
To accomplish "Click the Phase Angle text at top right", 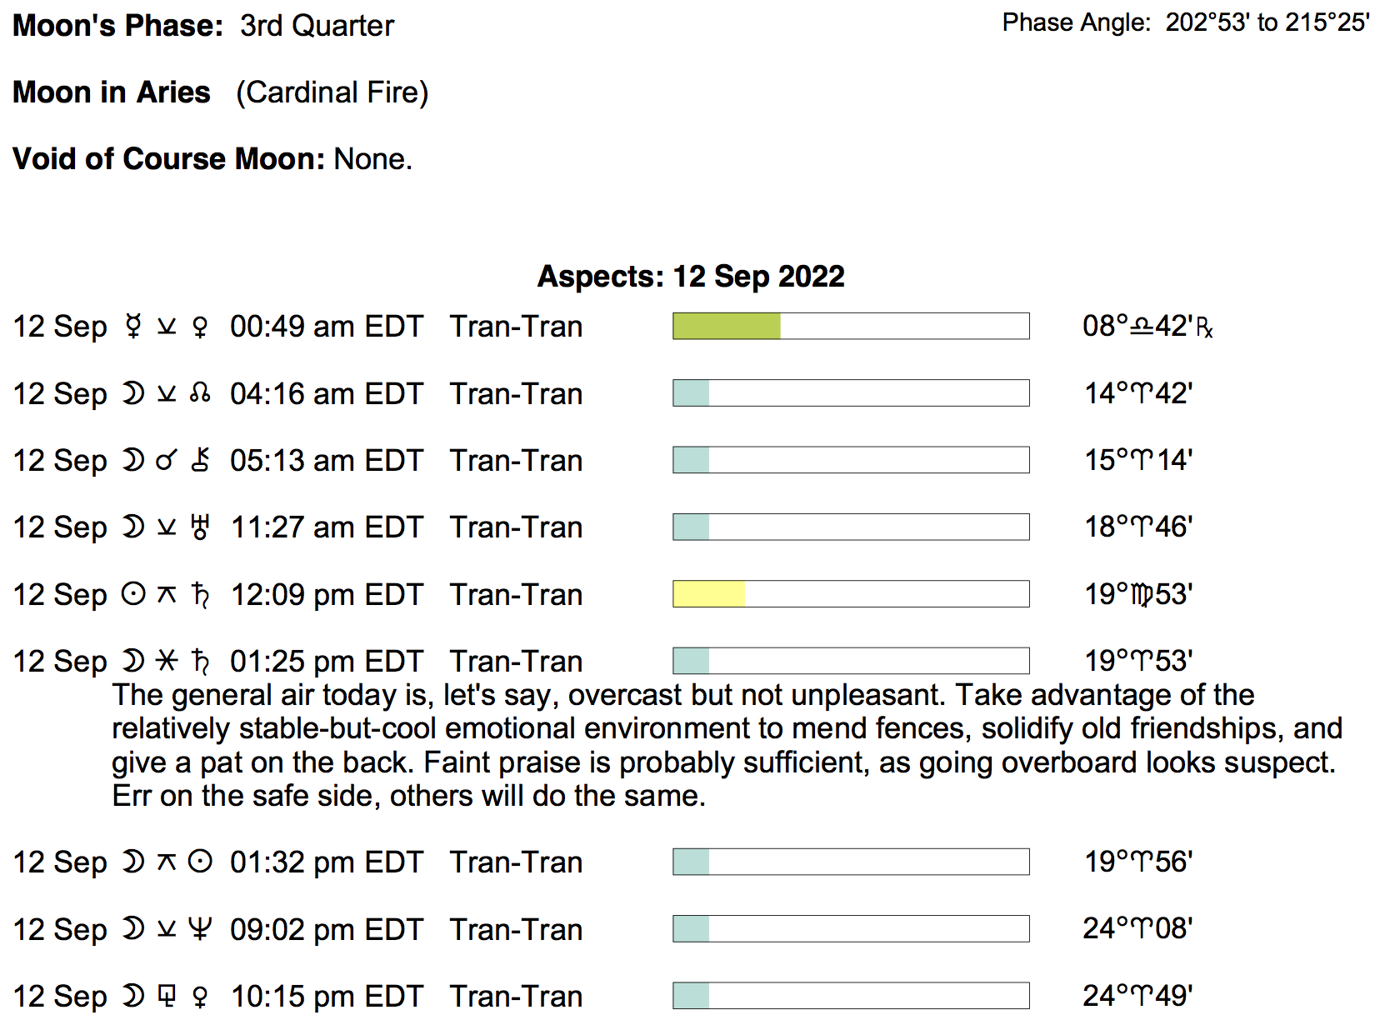I will coord(1185,22).
